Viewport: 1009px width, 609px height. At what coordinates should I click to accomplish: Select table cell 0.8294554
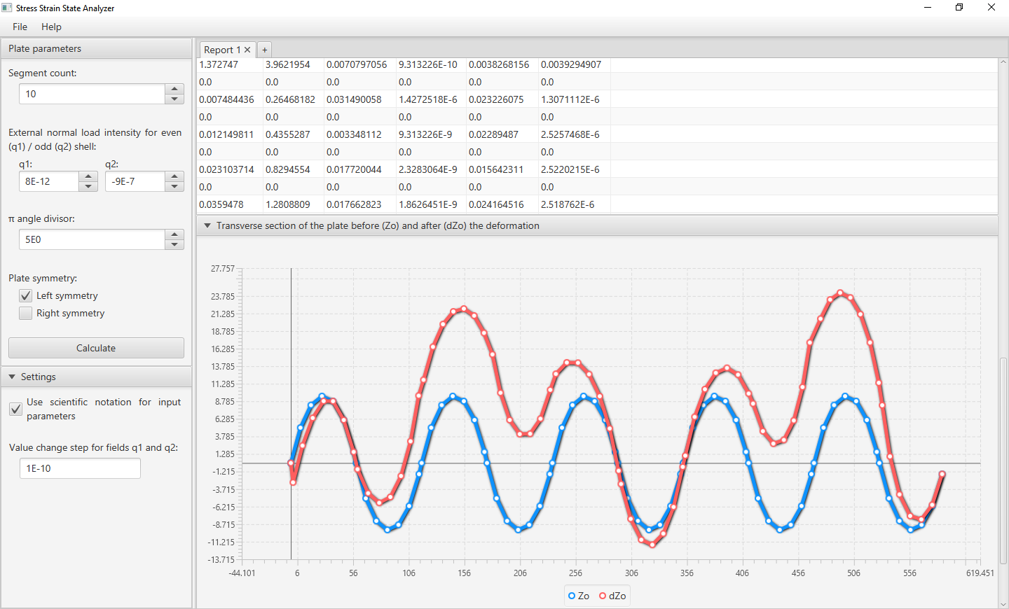click(293, 169)
